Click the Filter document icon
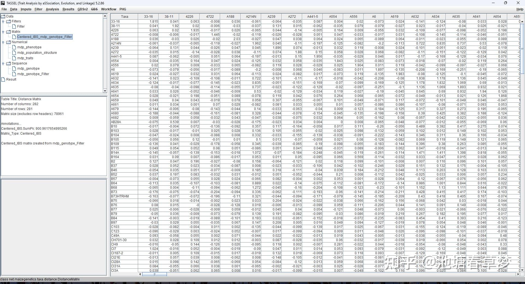 point(14,26)
